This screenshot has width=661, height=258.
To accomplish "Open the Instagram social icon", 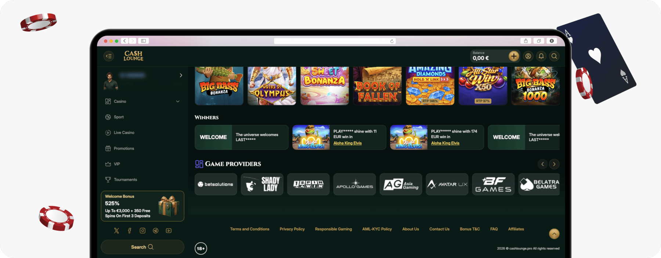I will [x=142, y=231].
